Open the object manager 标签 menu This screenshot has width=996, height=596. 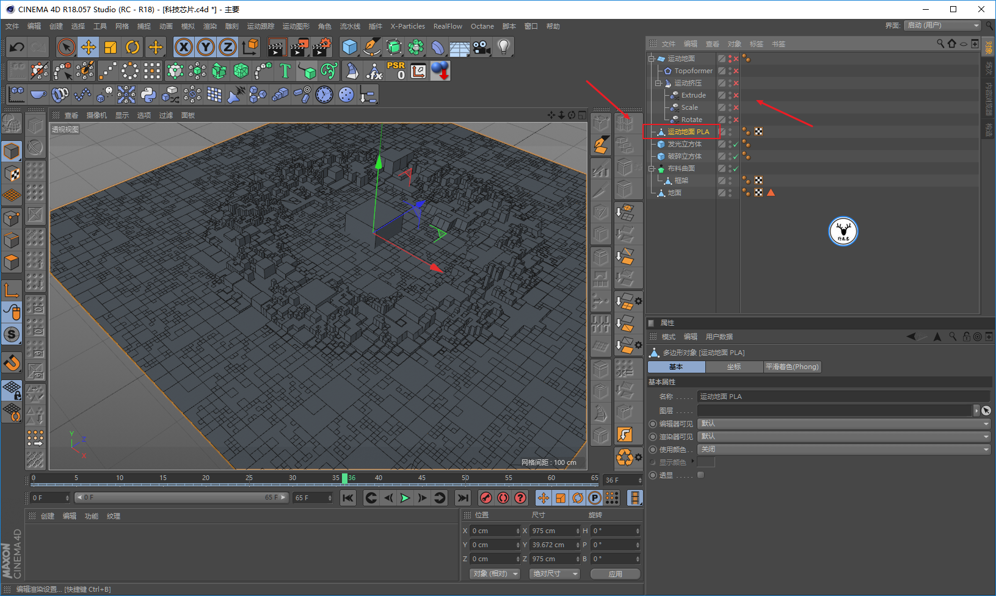(757, 44)
